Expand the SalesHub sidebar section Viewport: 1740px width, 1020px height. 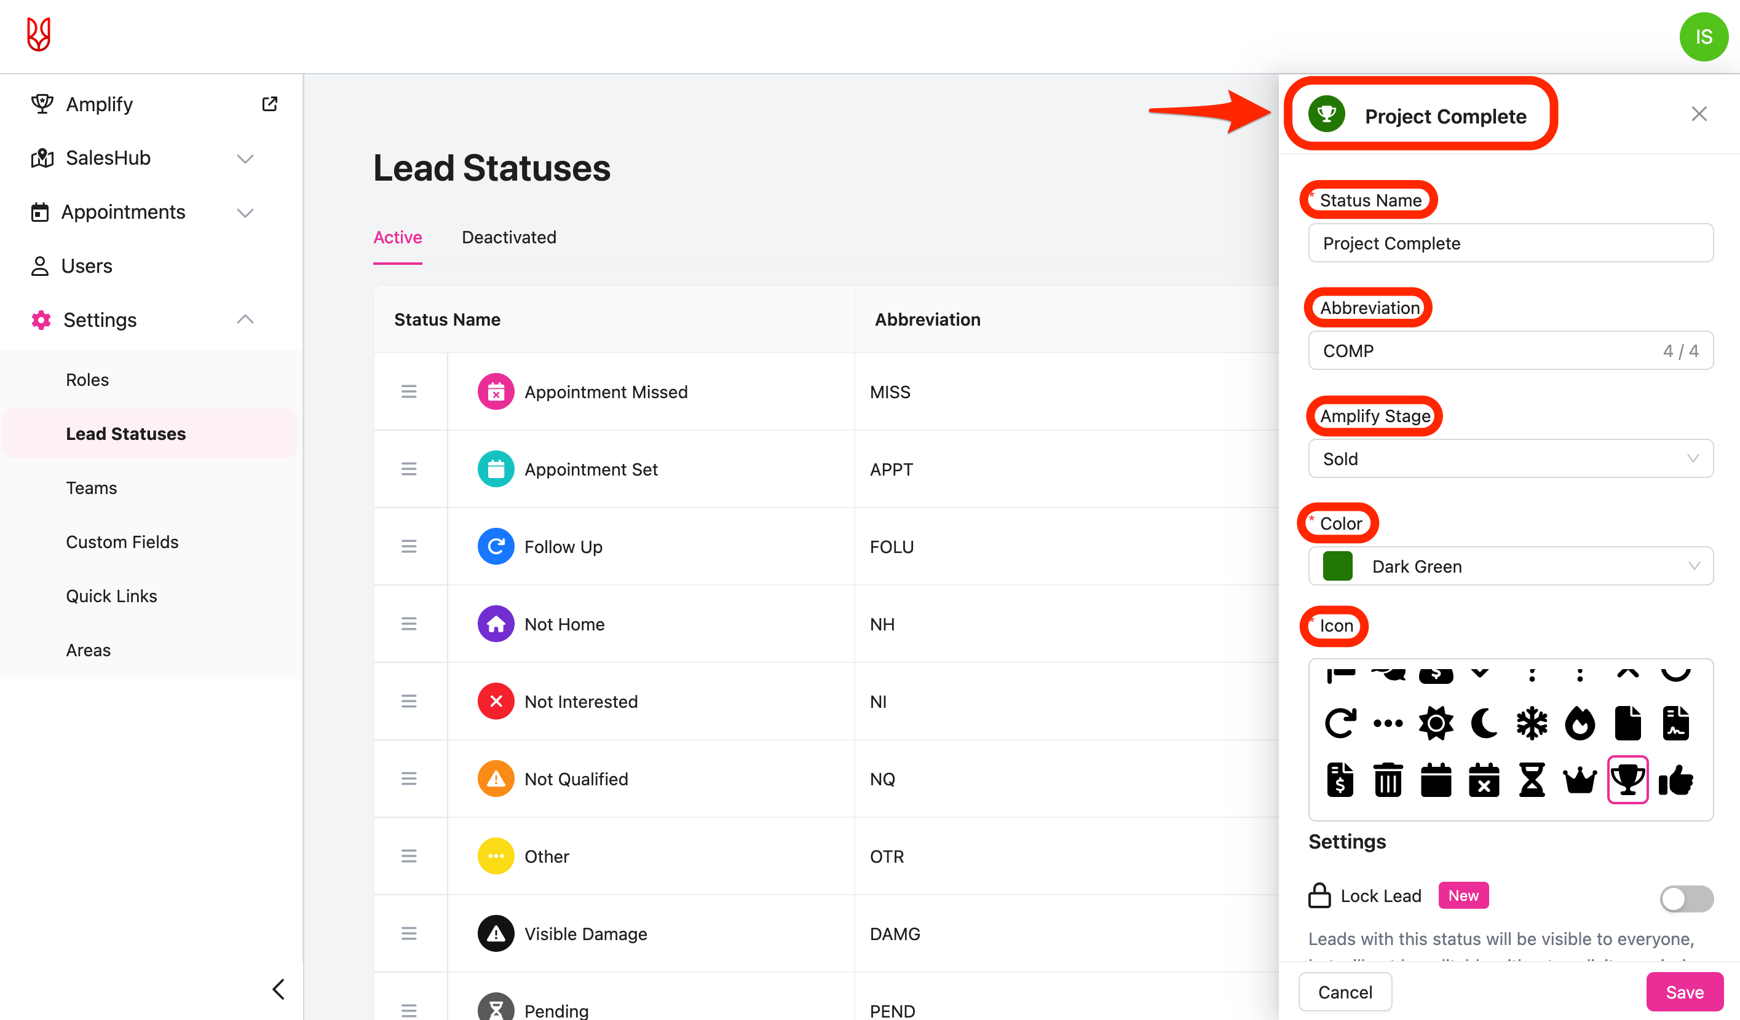tap(245, 158)
